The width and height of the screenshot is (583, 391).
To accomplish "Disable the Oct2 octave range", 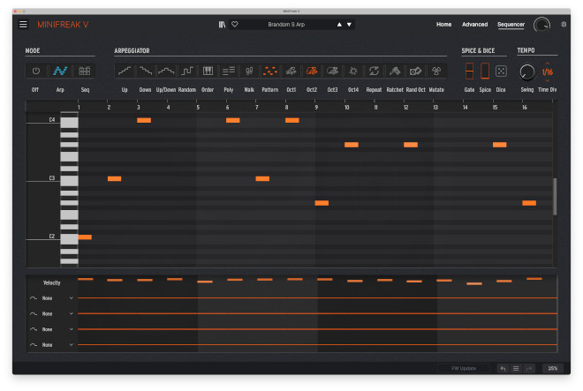I will click(x=312, y=71).
